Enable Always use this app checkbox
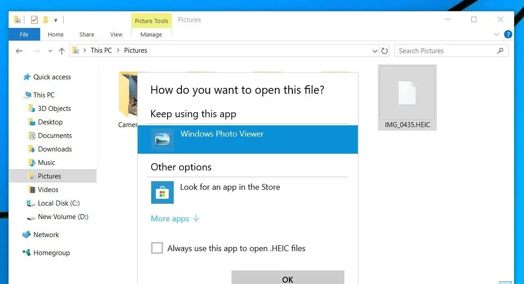The height and width of the screenshot is (284, 524). coord(157,248)
